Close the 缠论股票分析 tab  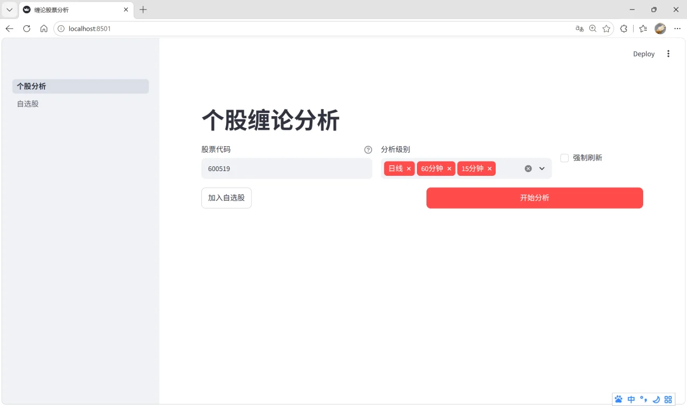[126, 10]
